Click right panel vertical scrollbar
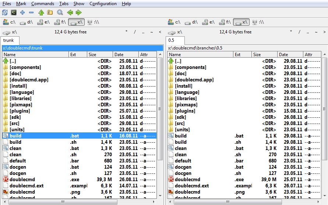Image resolution: width=328 pixels, height=205 pixels. tap(325, 109)
